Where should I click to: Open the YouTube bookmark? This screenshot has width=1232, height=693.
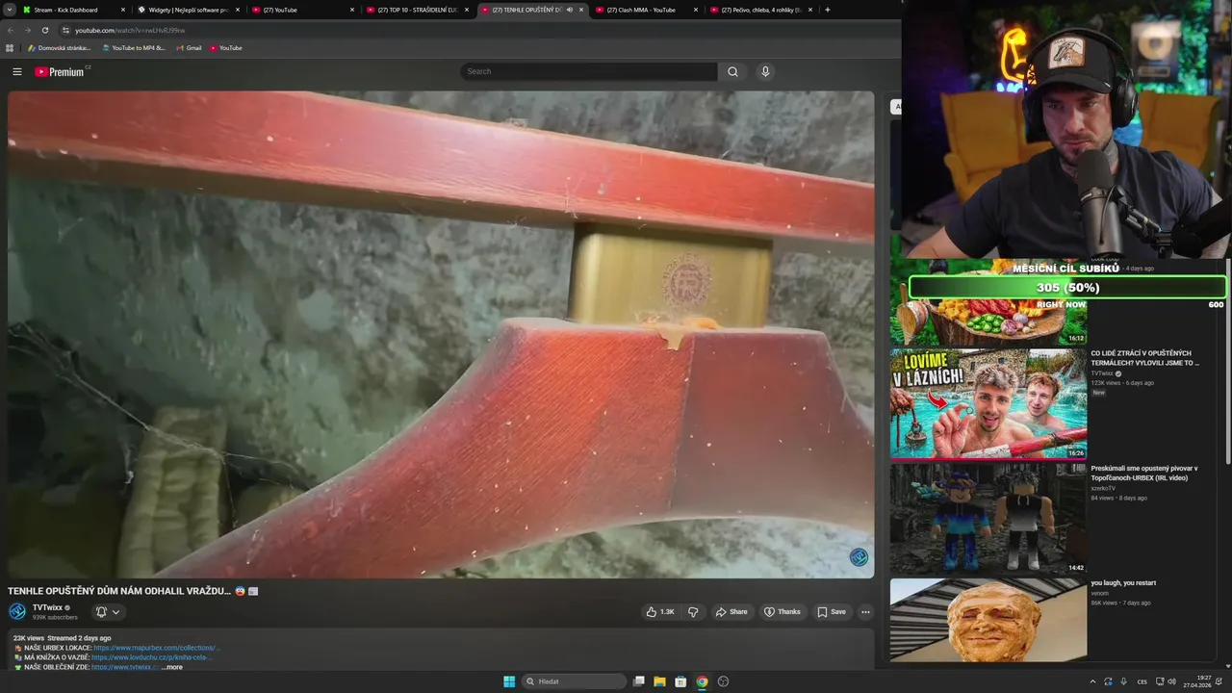tap(225, 47)
